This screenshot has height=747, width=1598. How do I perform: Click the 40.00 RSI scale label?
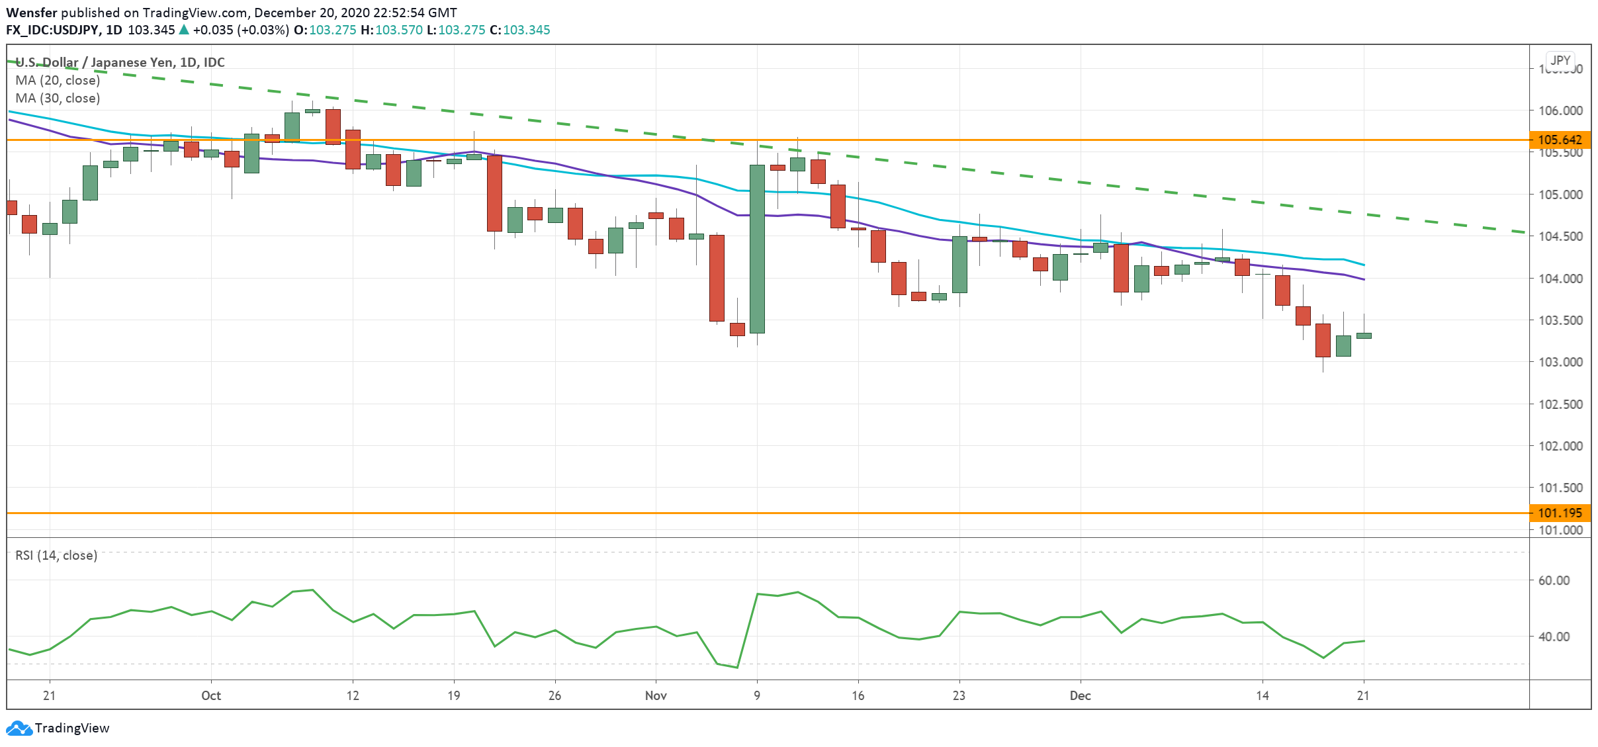(x=1554, y=637)
